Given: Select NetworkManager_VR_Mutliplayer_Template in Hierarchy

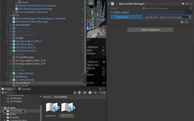Looking at the screenshot, I should (40, 18).
